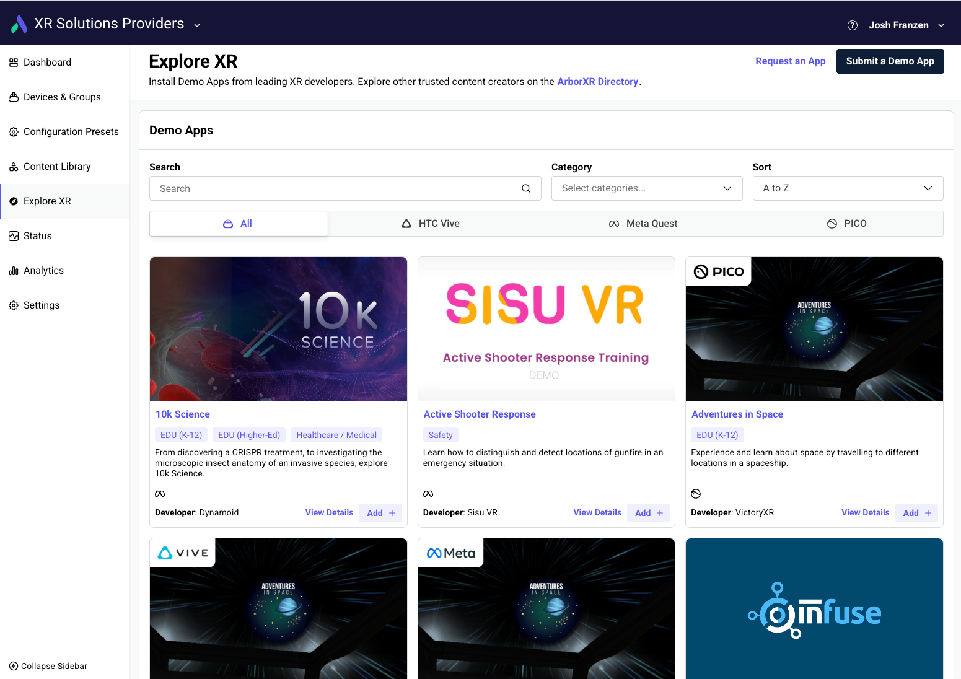This screenshot has height=679, width=961.
Task: Click the Content Library sidebar icon
Action: 14,167
